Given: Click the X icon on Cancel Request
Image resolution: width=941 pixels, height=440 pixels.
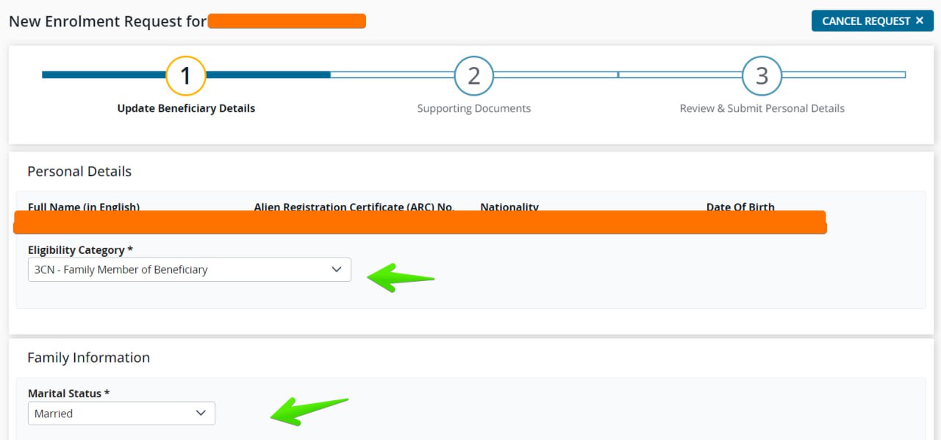Looking at the screenshot, I should tap(919, 21).
